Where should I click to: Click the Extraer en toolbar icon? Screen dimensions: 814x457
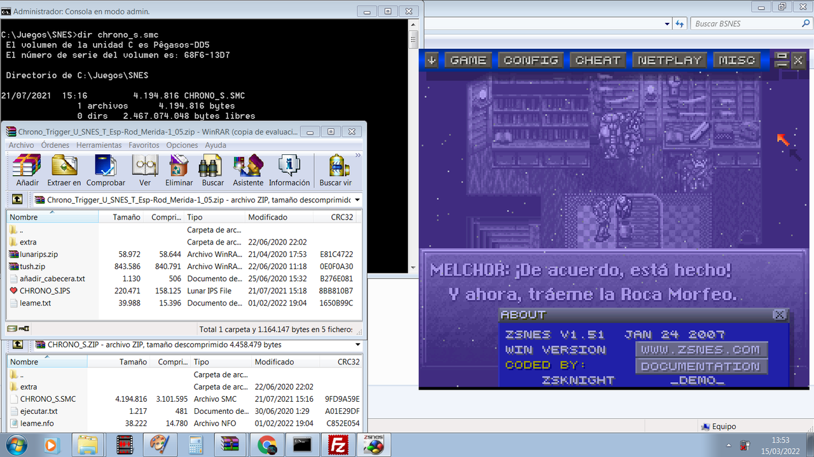64,171
